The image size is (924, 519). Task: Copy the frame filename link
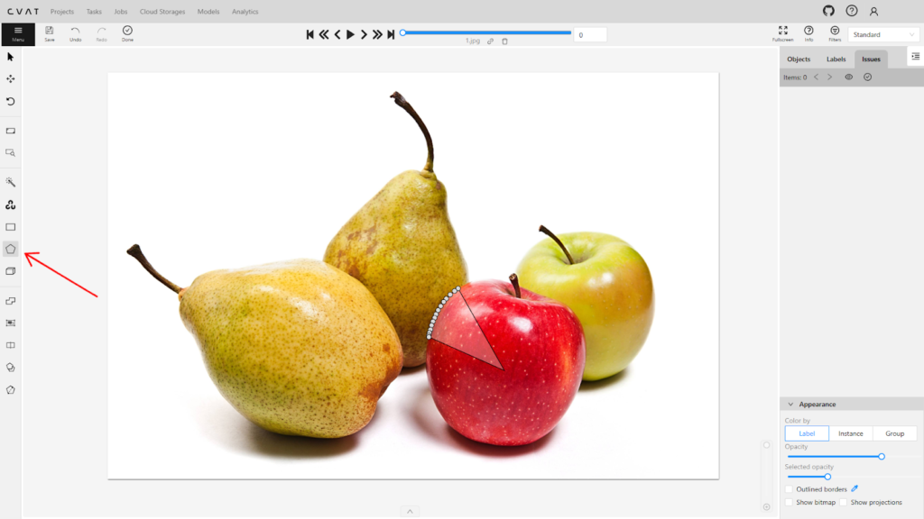490,41
